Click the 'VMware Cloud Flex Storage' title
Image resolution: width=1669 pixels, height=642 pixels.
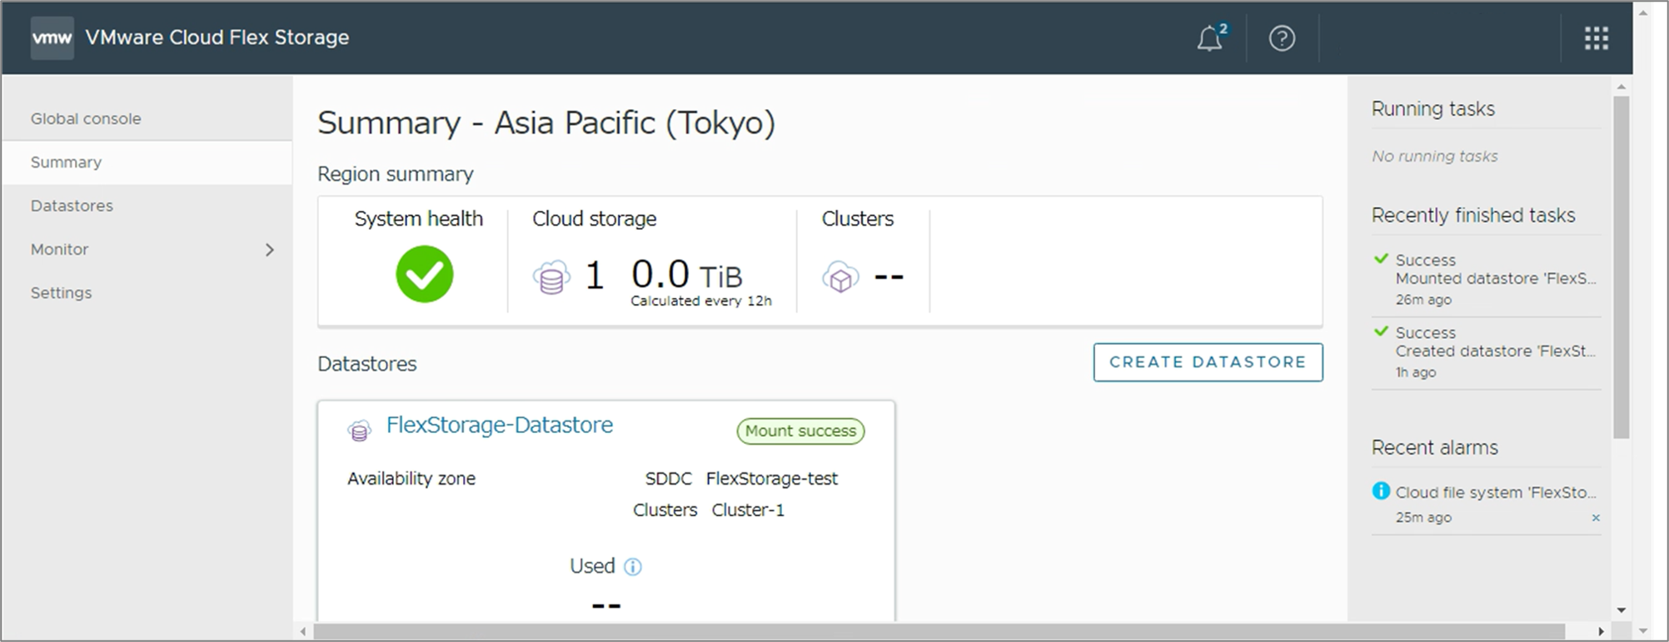tap(217, 37)
